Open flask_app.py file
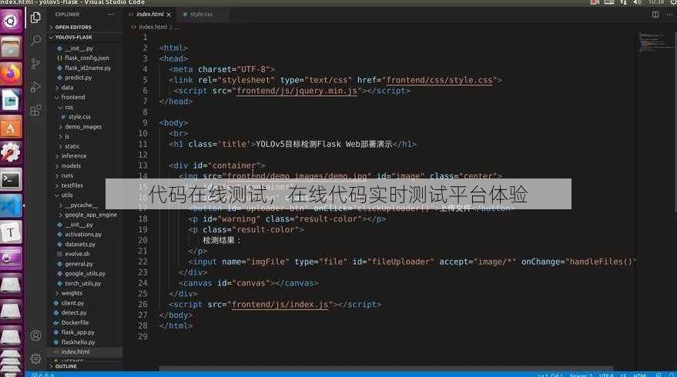Image resolution: width=677 pixels, height=377 pixels. pyautogui.click(x=78, y=332)
